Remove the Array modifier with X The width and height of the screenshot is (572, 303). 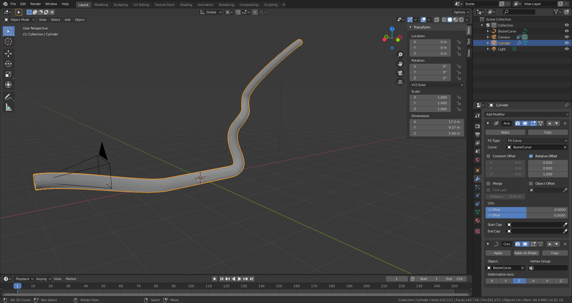pos(565,123)
